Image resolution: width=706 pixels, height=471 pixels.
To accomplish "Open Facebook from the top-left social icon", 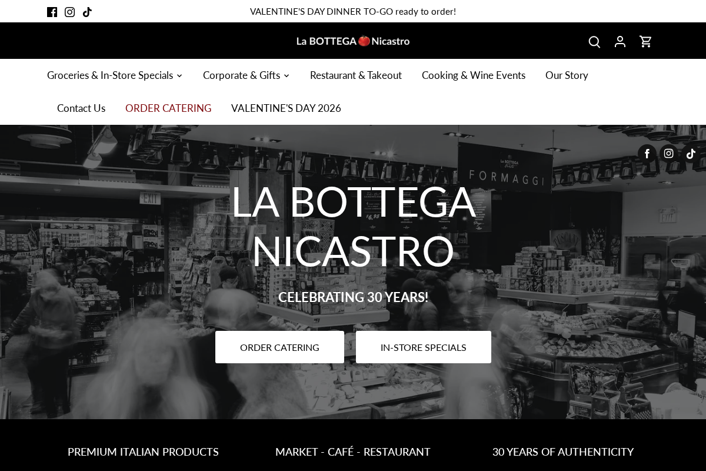I will pyautogui.click(x=52, y=11).
